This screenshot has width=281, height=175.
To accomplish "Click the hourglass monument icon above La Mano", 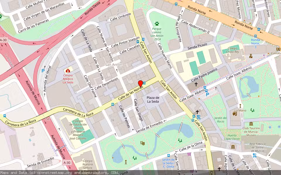I will point(240,106).
